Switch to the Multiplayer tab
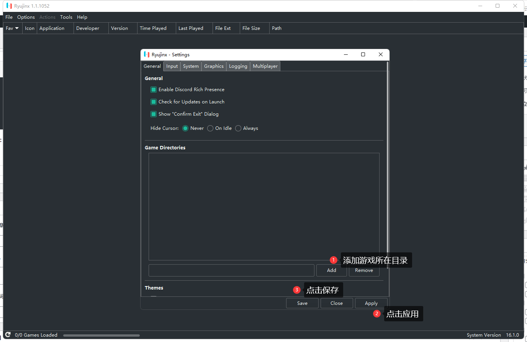The width and height of the screenshot is (527, 342). pyautogui.click(x=265, y=66)
